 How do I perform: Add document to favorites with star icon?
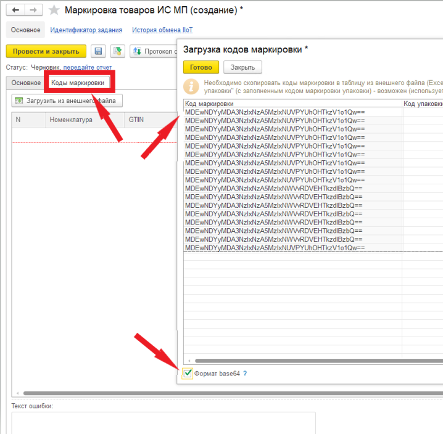pos(54,10)
